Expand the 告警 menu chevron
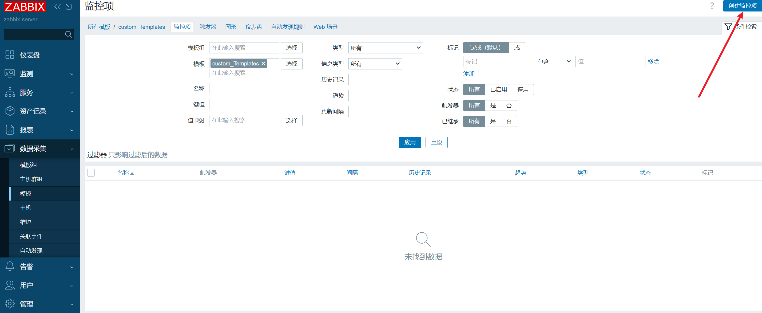Viewport: 762px width, 313px height. (72, 267)
